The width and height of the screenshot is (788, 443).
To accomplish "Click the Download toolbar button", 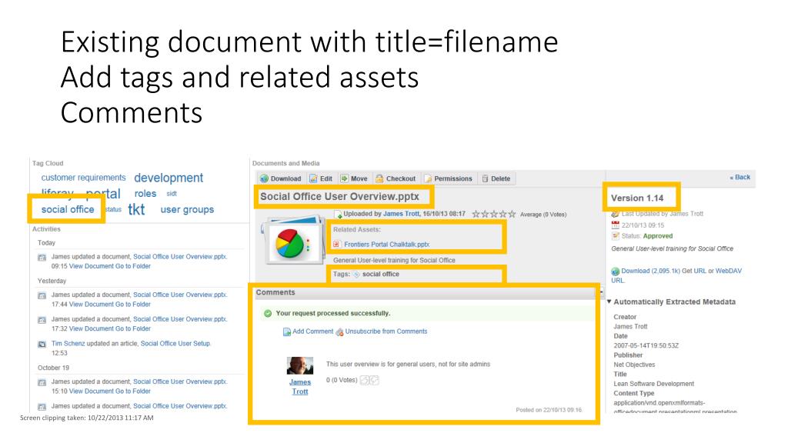I will click(280, 178).
